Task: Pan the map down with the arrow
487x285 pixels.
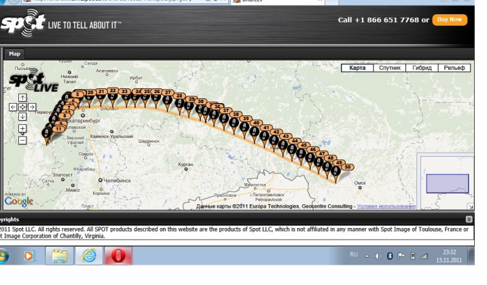Action: pyautogui.click(x=22, y=117)
